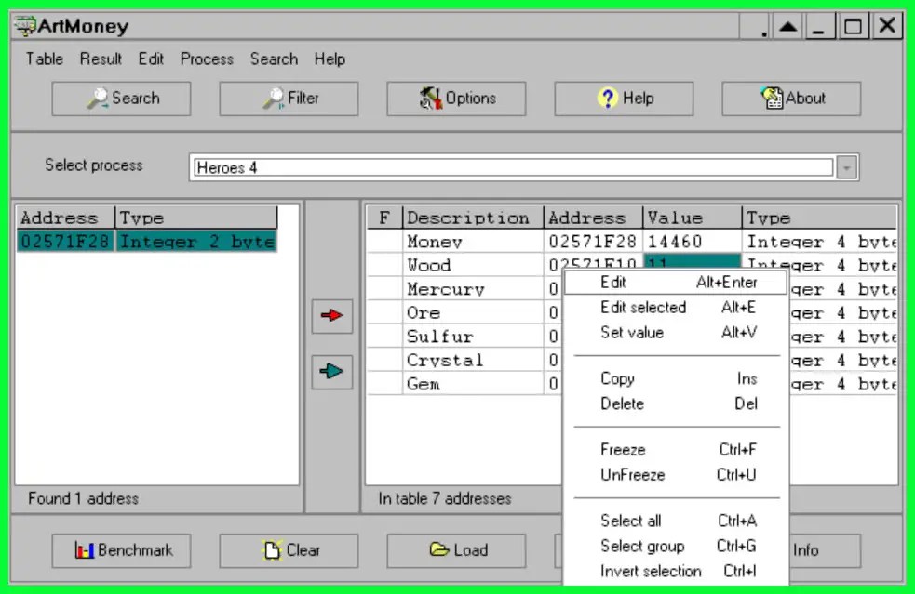
Task: Open the Options dialog button
Action: 456,99
